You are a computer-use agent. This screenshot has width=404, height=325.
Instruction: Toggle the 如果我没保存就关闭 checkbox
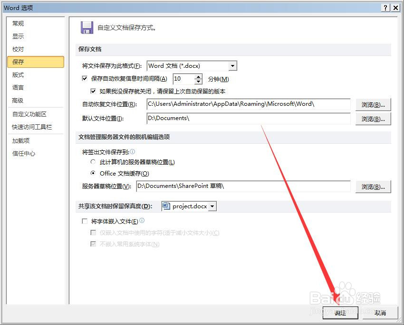coord(93,91)
